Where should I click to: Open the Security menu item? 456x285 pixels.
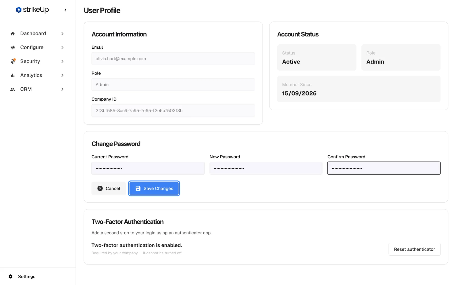pyautogui.click(x=37, y=61)
